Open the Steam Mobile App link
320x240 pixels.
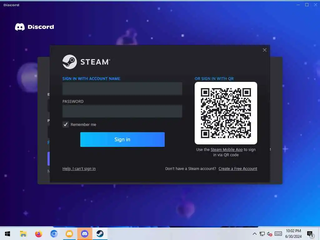[227, 150]
